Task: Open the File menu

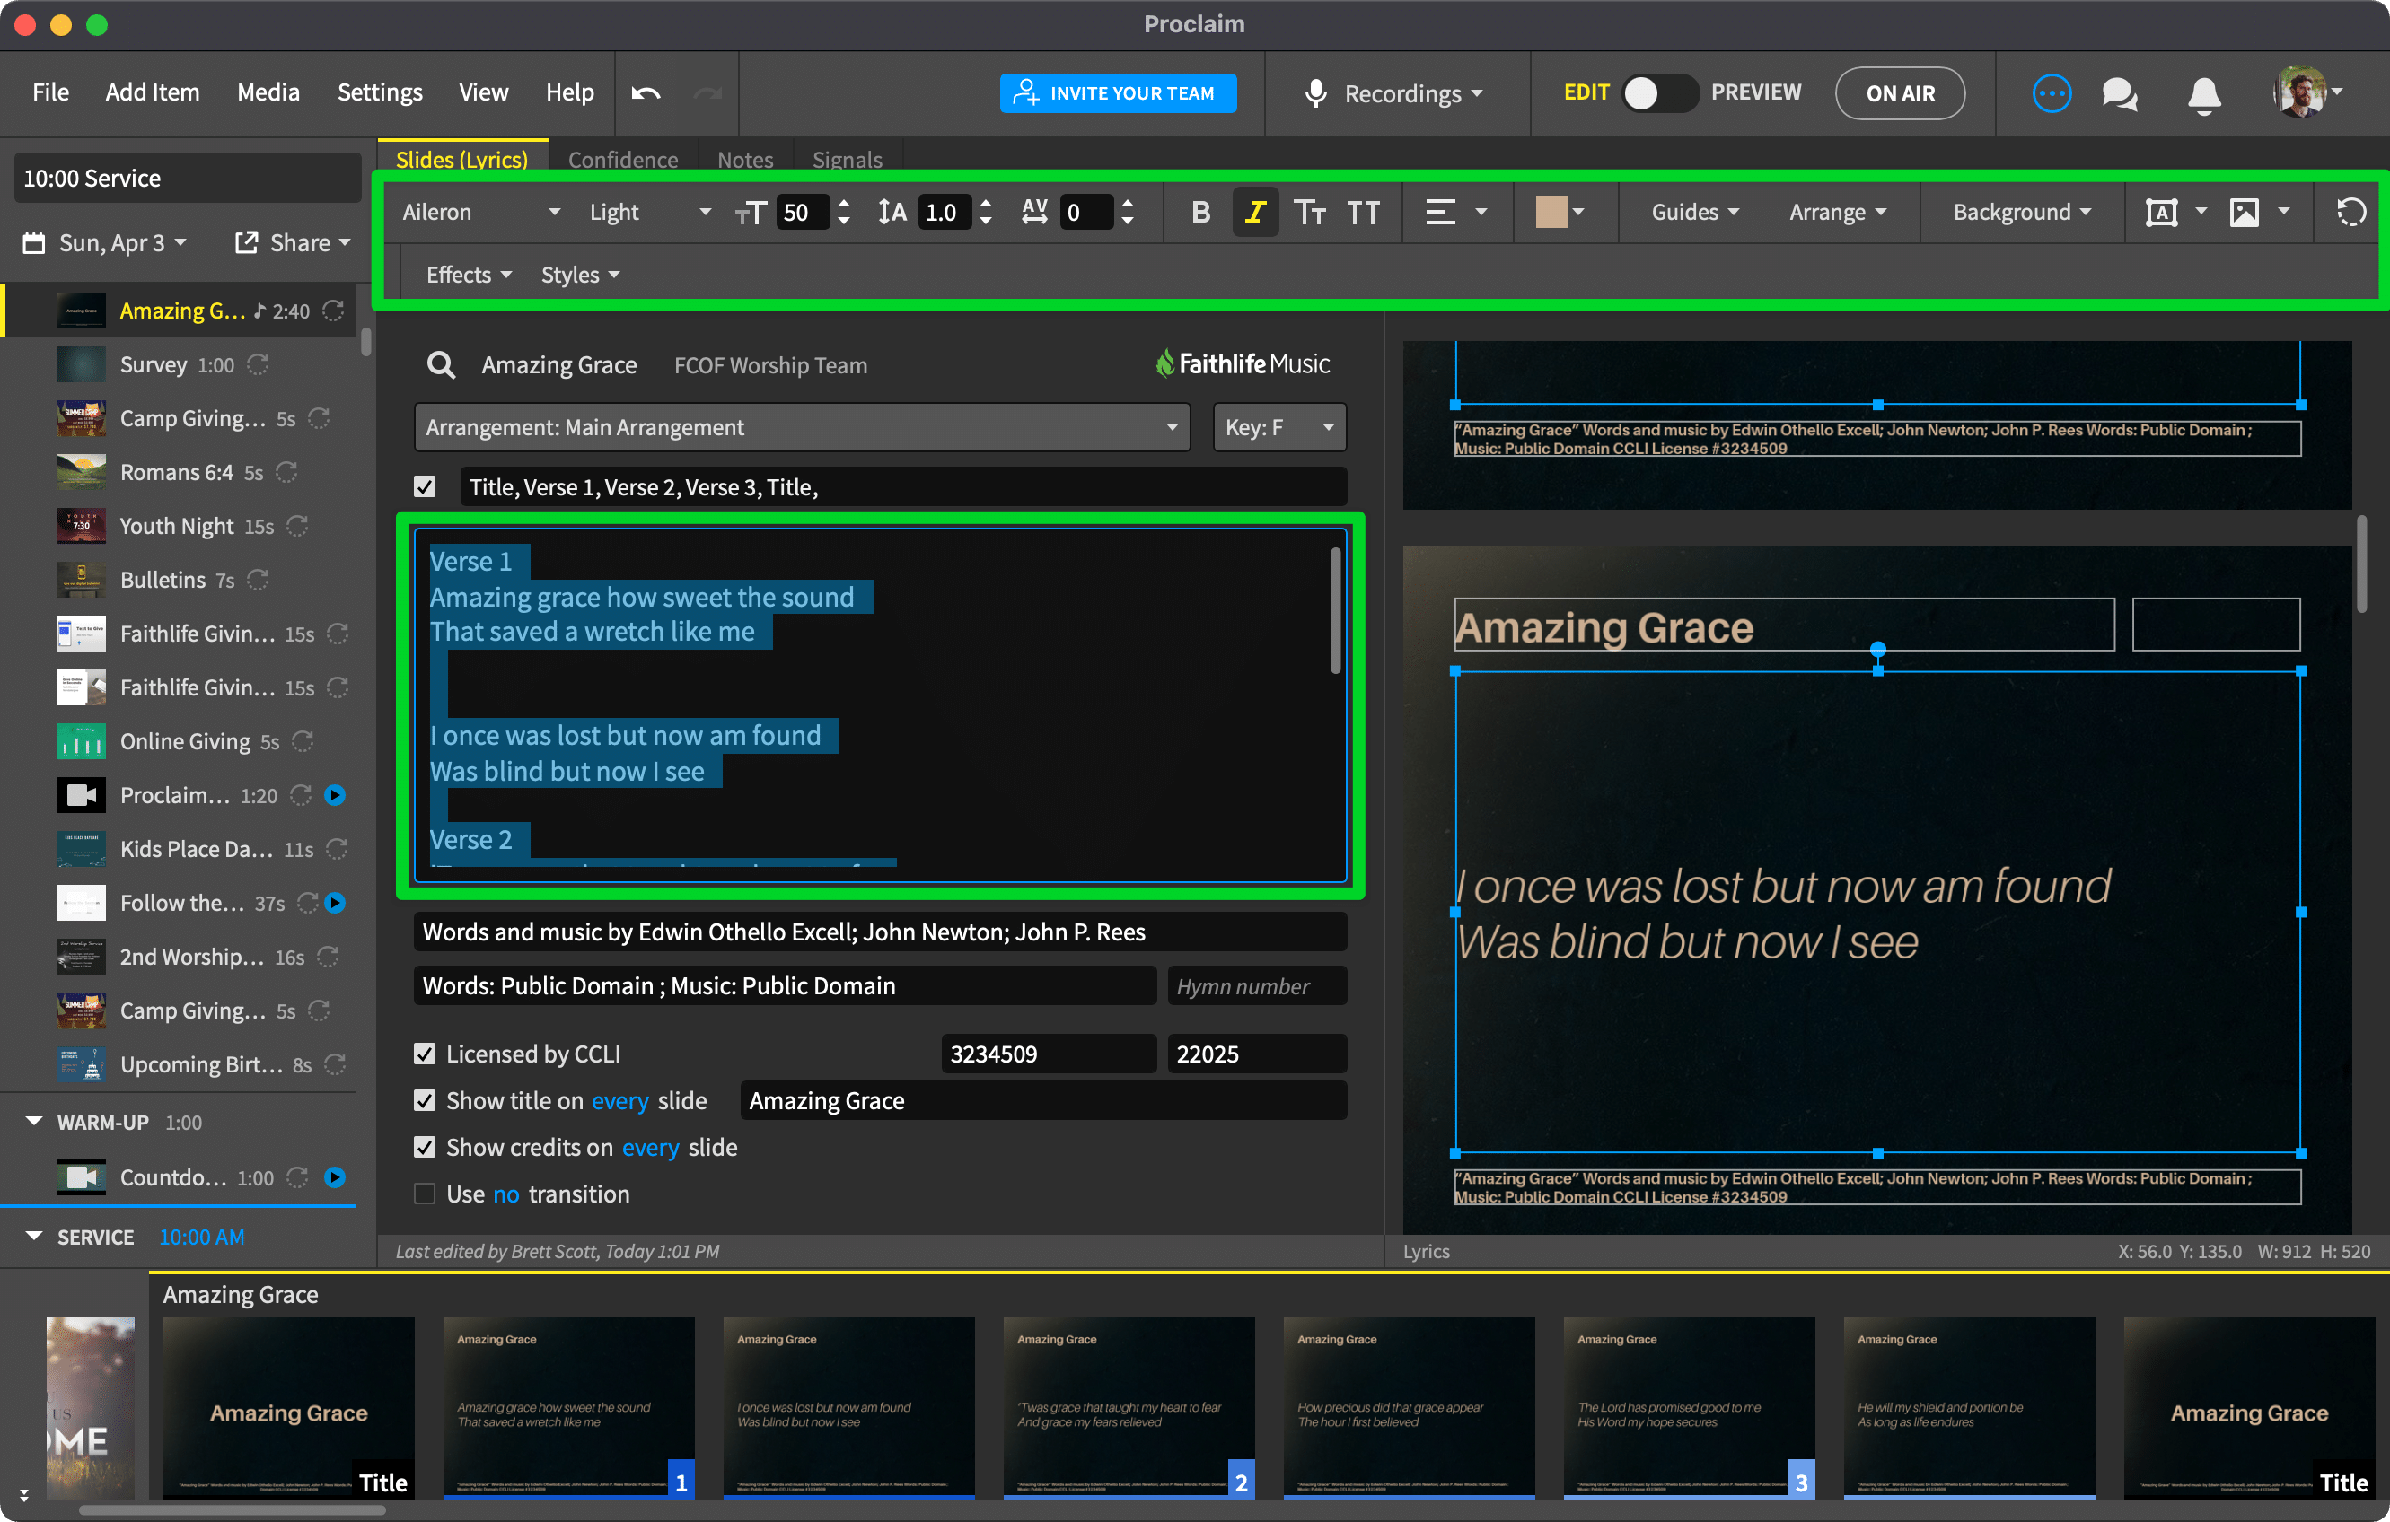Action: [x=50, y=92]
